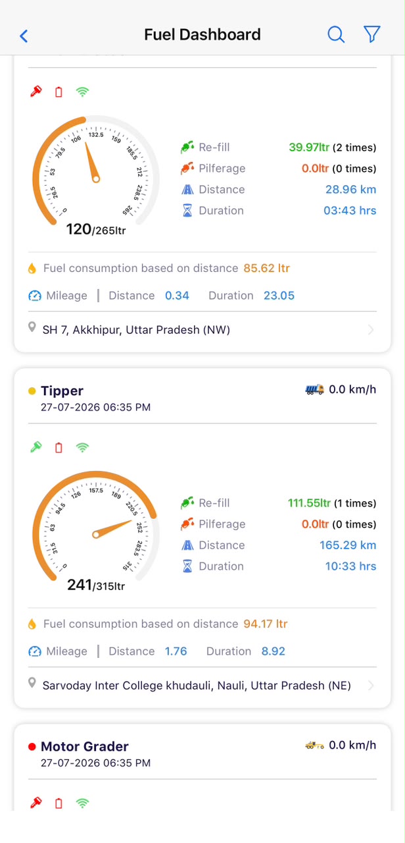Tap location pin beside Sarvoday Inter College

tap(32, 683)
